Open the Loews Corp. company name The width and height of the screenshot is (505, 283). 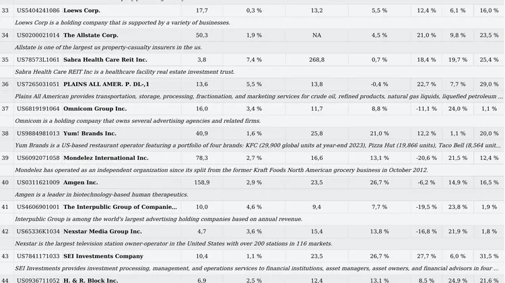point(81,11)
